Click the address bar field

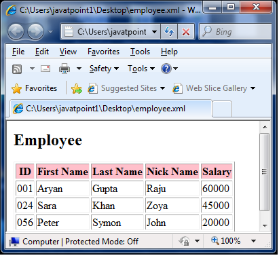tap(111, 32)
